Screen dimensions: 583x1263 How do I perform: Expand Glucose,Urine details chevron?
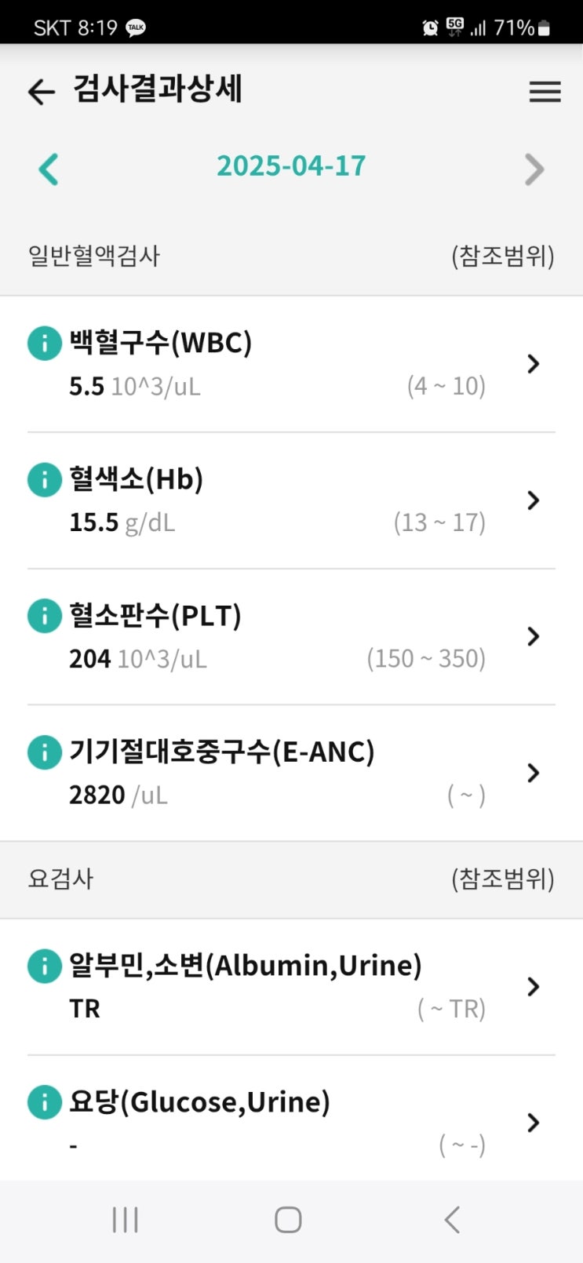point(534,1123)
